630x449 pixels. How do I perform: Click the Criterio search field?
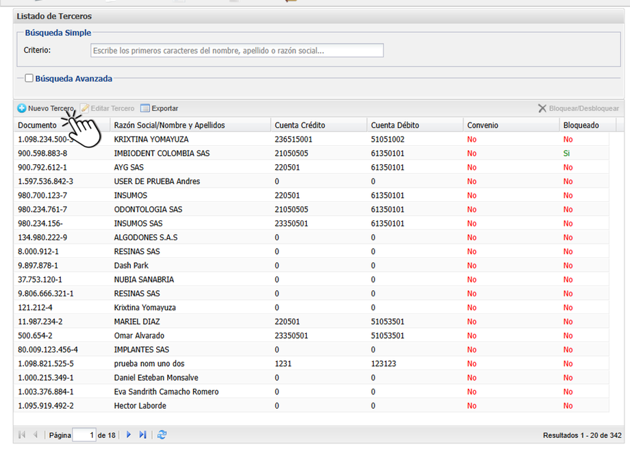pyautogui.click(x=237, y=51)
